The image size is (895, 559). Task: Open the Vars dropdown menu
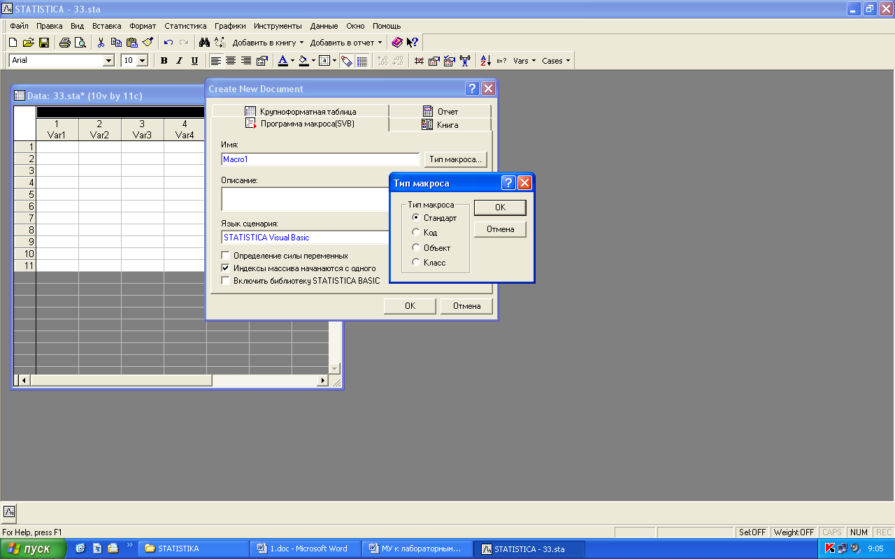524,61
